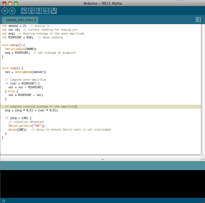Click the window resize grip corner

tap(203, 201)
